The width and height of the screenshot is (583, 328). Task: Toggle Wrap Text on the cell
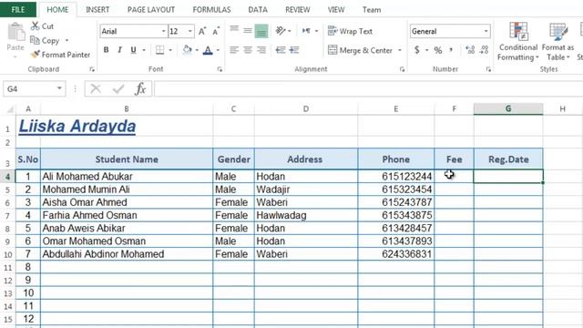[350, 31]
